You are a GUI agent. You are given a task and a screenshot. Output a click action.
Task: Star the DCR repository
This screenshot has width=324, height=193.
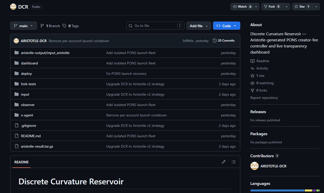302,7
